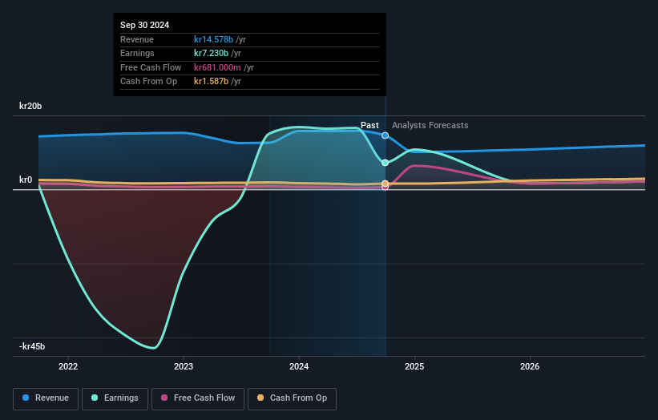The width and height of the screenshot is (658, 420).
Task: Click the Past label on chart
Action: click(x=369, y=126)
